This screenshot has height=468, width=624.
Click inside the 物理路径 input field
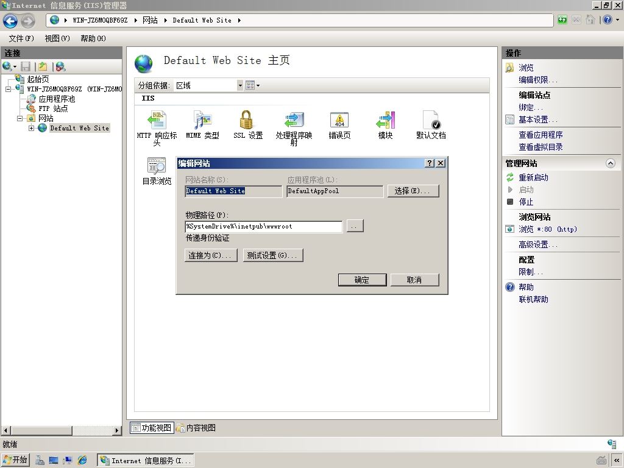click(263, 227)
